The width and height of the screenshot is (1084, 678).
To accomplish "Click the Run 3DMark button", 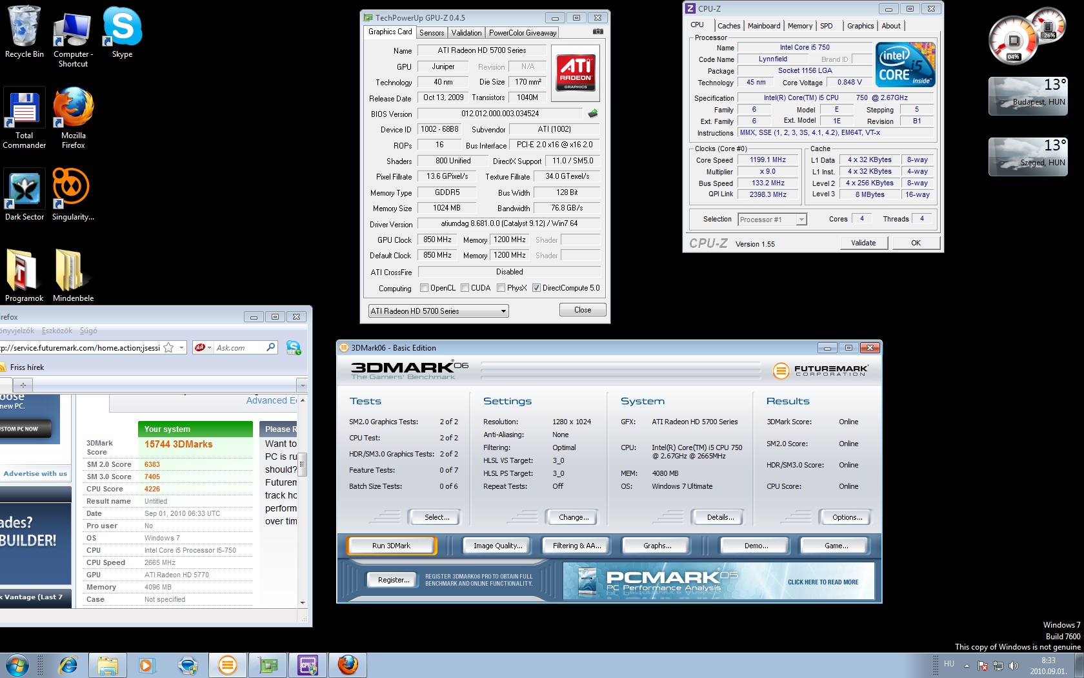I will click(392, 546).
